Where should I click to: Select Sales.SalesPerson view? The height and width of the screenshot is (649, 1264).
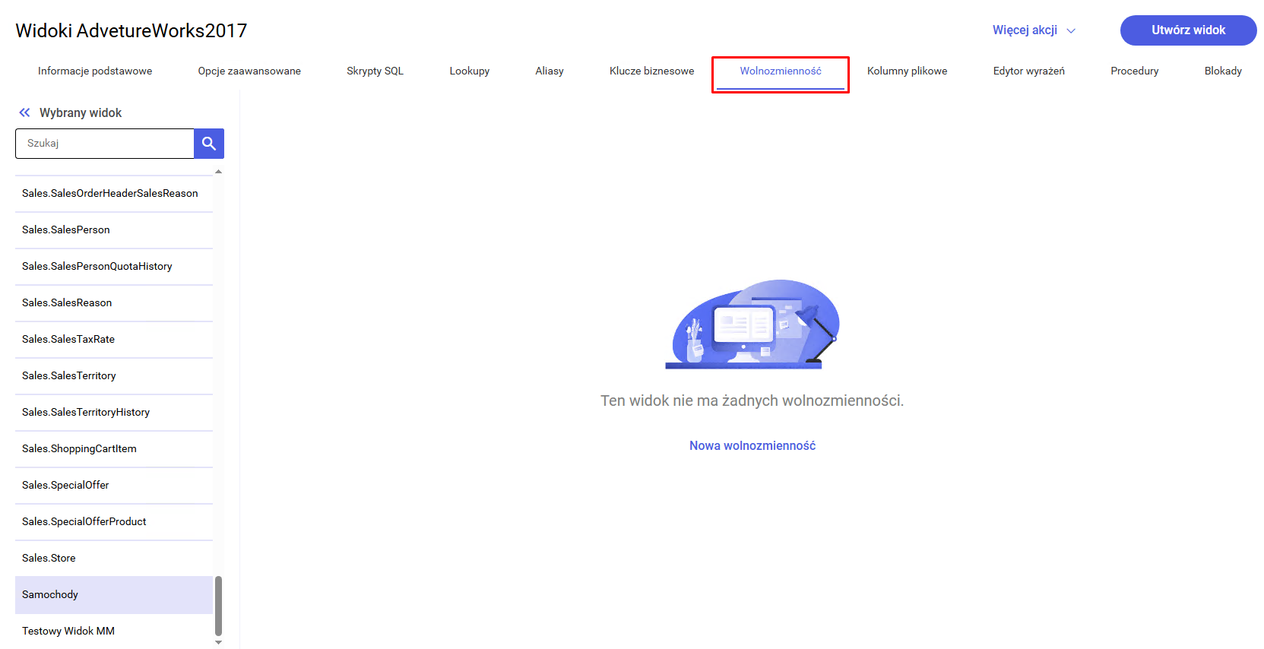114,230
